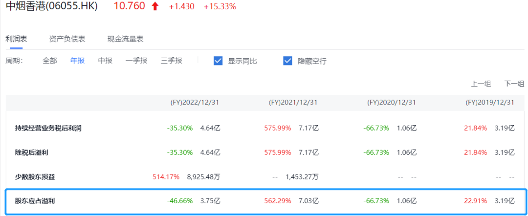Click the red up-arrow price icon
The image size is (528, 216).
[155, 6]
